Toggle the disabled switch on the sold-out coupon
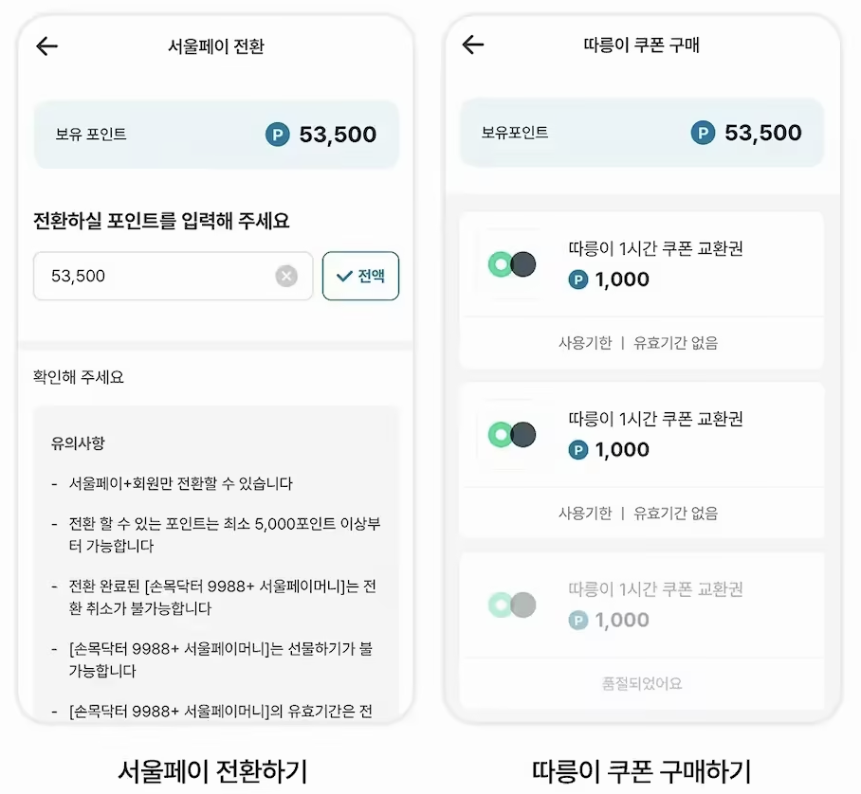This screenshot has width=861, height=794. pos(511,605)
